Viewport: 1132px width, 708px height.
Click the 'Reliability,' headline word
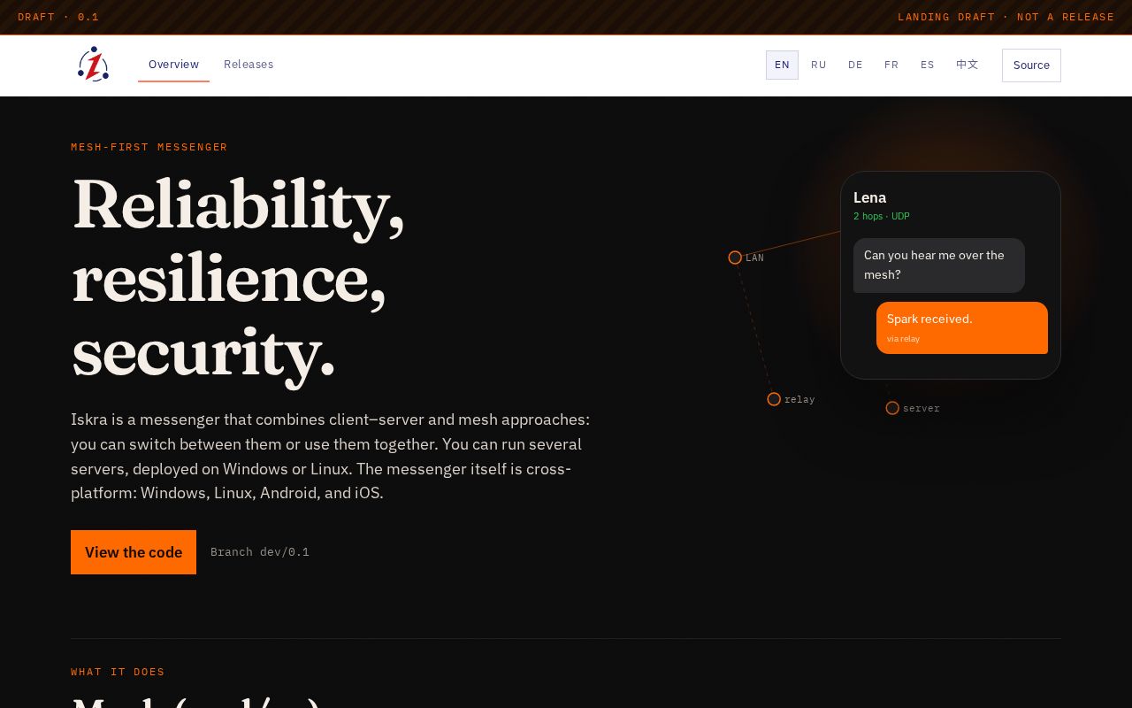coord(238,206)
